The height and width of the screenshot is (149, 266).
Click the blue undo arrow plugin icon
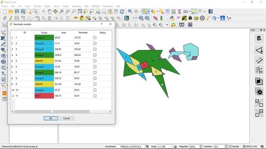coord(214,18)
